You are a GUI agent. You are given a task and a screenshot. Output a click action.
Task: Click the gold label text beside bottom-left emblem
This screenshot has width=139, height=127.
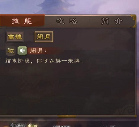32,126
